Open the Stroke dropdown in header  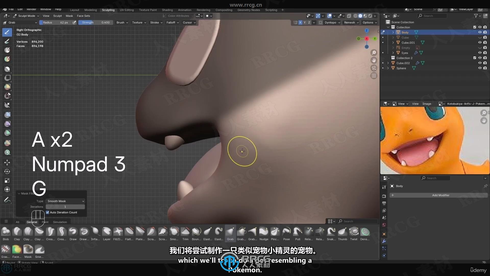tap(156, 22)
